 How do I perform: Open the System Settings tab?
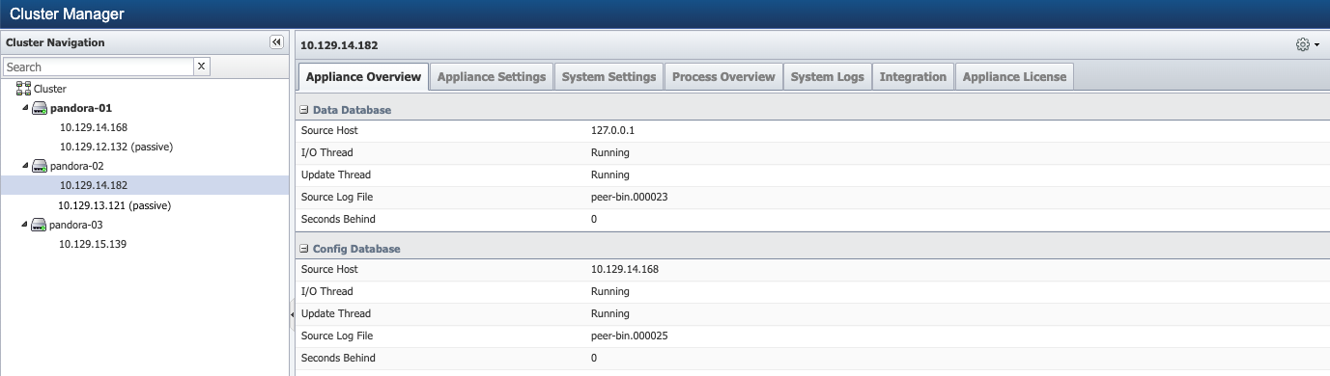(x=608, y=77)
